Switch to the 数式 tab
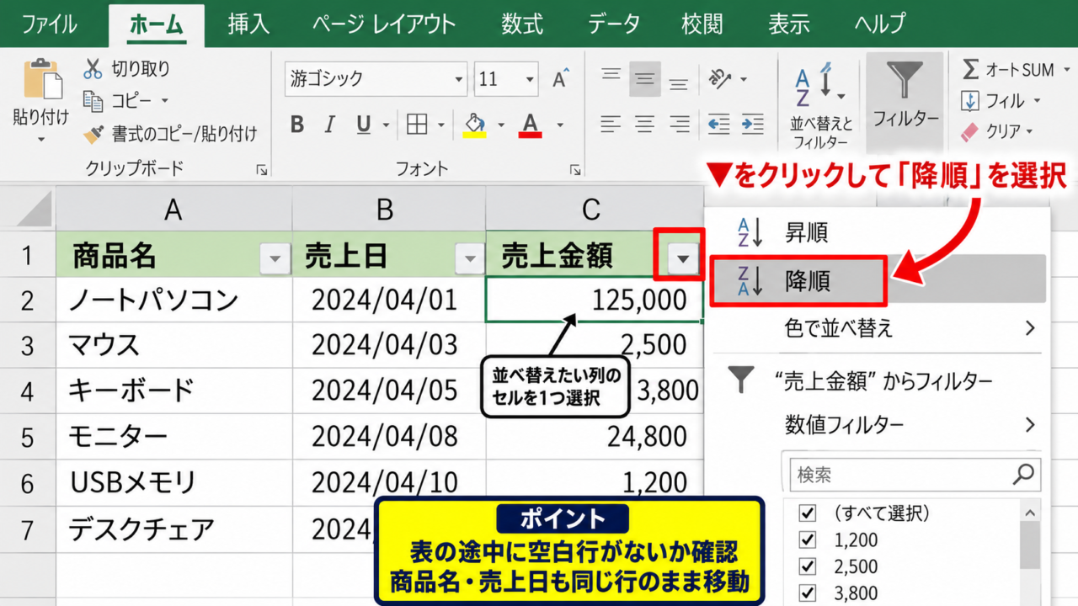This screenshot has height=606, width=1078. pos(522,24)
